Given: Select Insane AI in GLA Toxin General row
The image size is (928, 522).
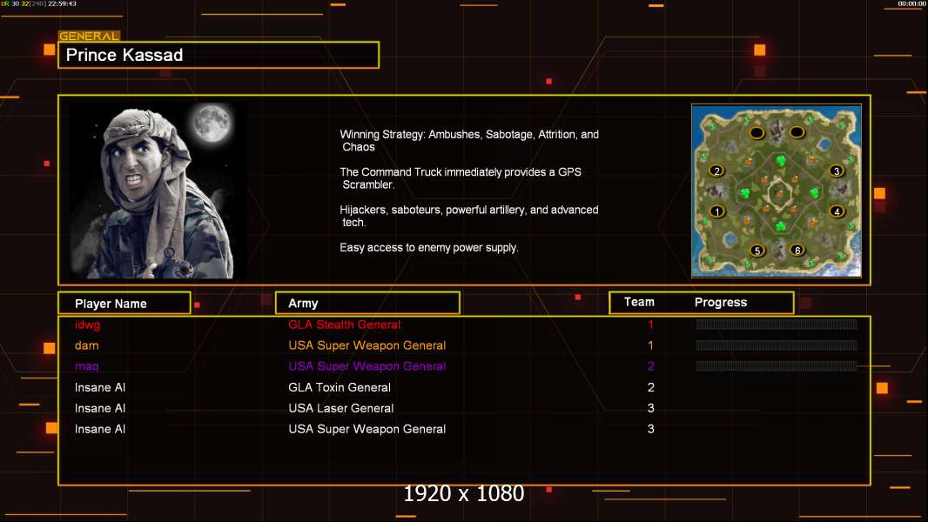Looking at the screenshot, I should [x=100, y=387].
